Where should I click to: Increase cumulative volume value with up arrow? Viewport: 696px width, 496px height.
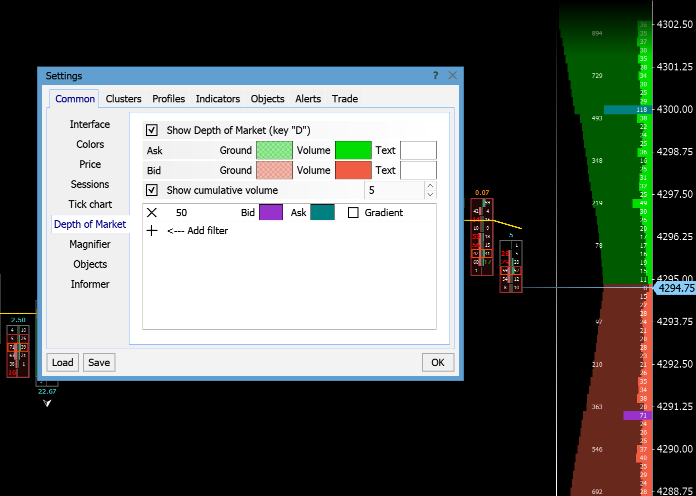[430, 186]
